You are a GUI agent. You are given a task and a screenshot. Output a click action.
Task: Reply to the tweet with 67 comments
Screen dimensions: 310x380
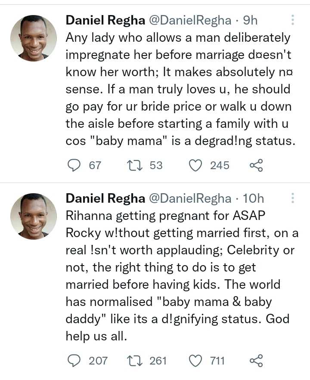pyautogui.click(x=74, y=165)
